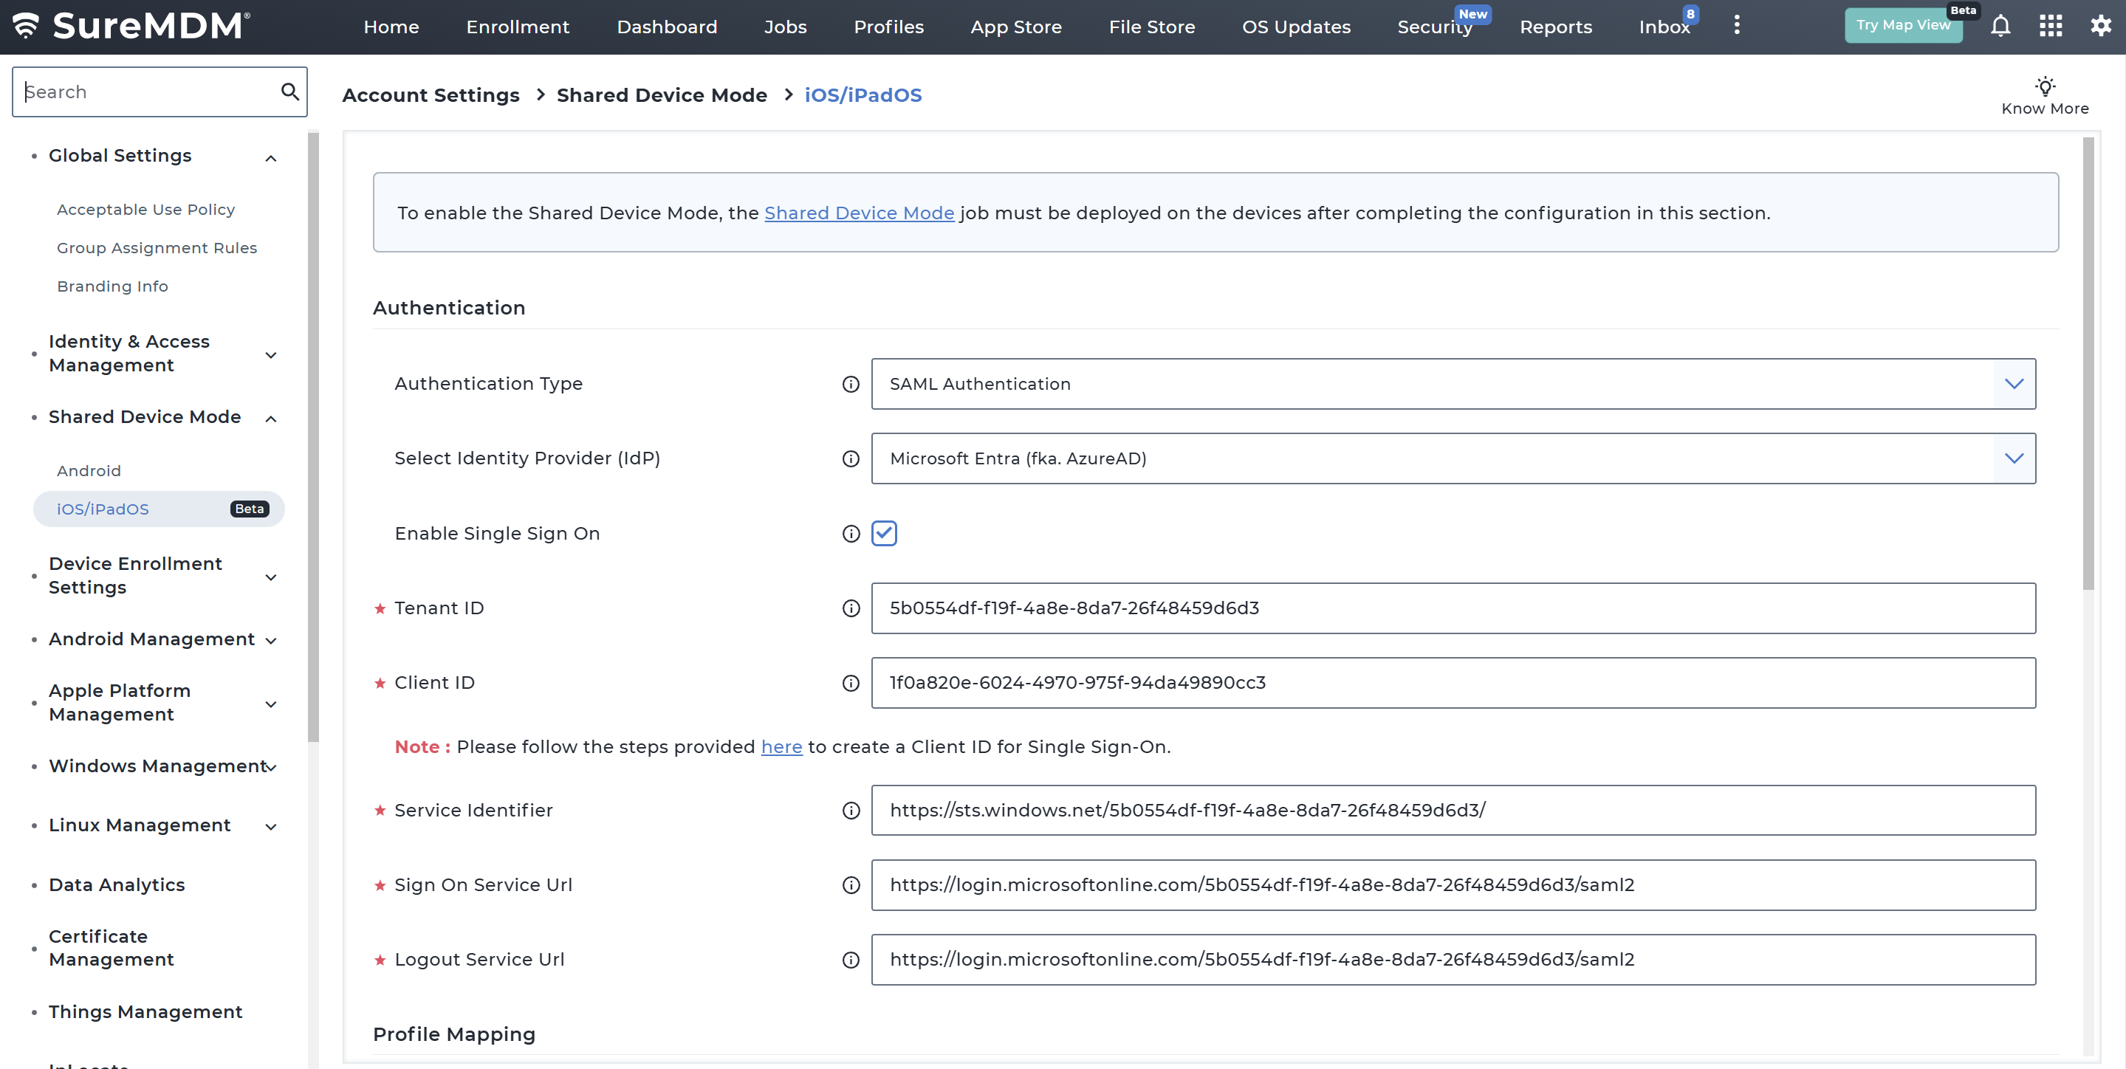Click the Know More lightbulb icon

point(2044,86)
